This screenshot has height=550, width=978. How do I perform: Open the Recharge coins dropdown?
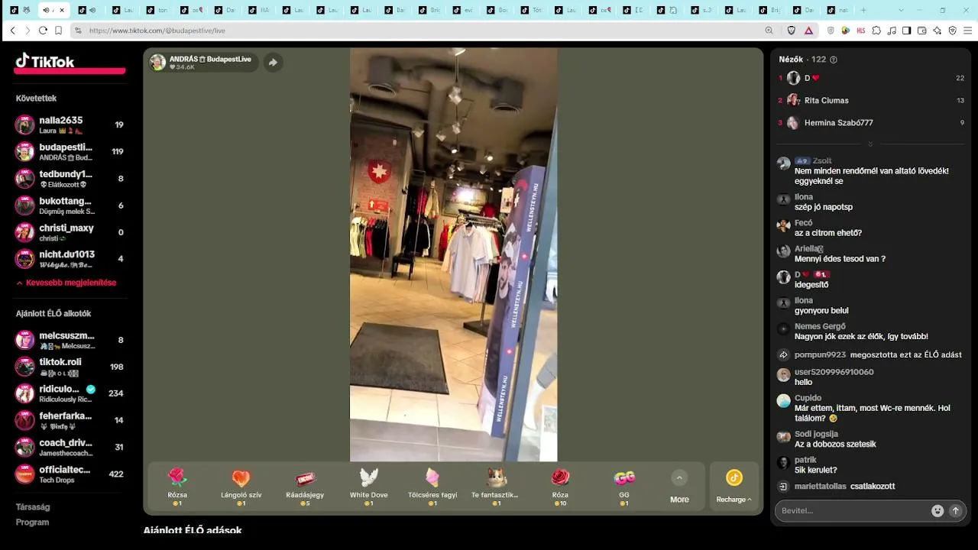[x=733, y=487]
